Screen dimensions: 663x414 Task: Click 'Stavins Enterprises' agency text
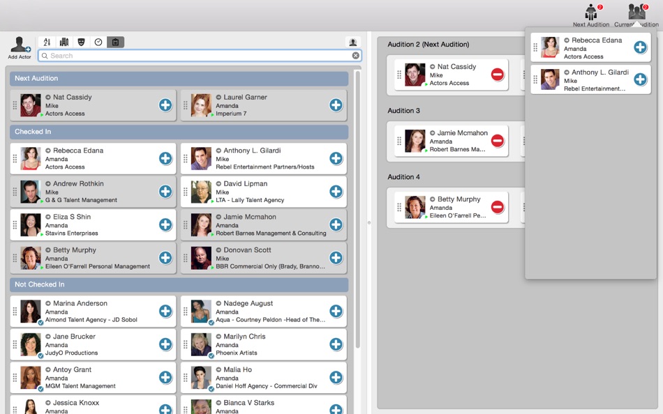71,233
